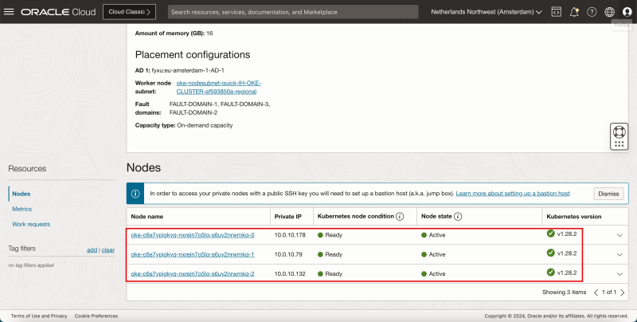
Task: Click the floating support lifebuoy widget
Action: point(619,132)
